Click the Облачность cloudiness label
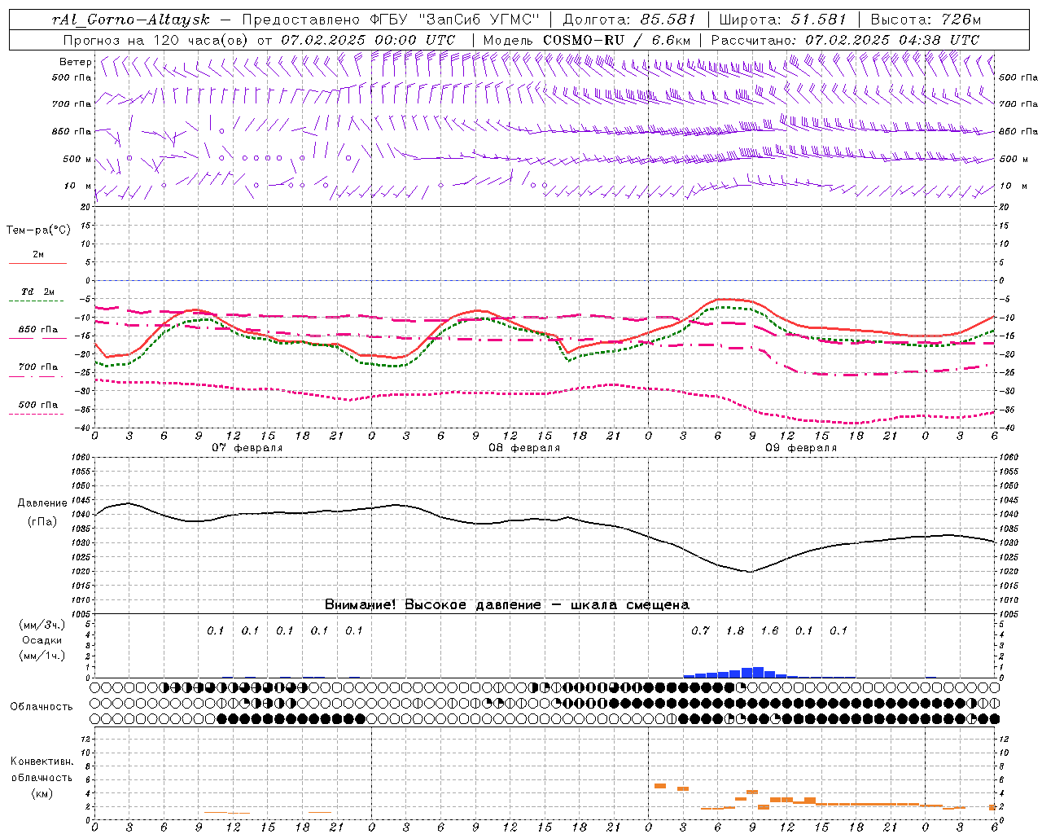 click(x=42, y=706)
